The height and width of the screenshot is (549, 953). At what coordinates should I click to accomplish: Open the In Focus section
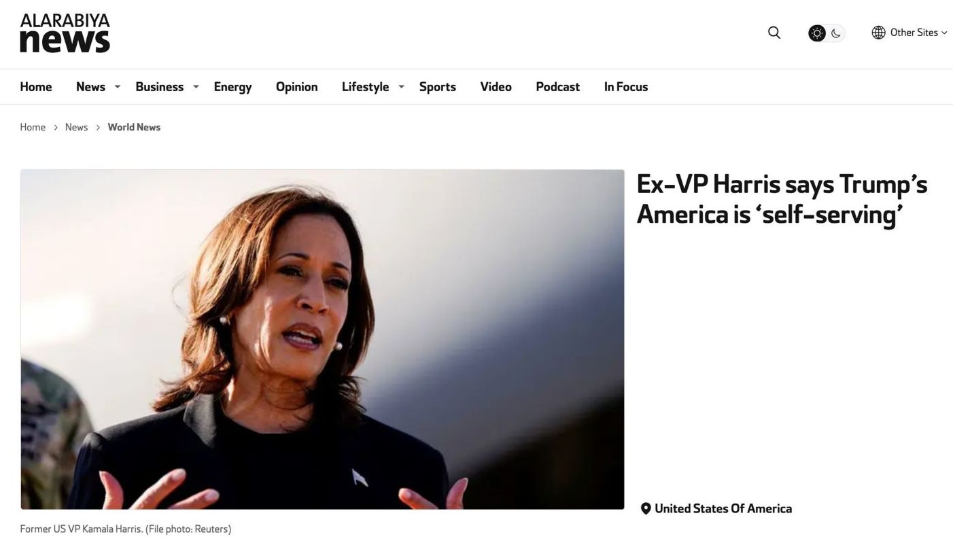click(625, 87)
